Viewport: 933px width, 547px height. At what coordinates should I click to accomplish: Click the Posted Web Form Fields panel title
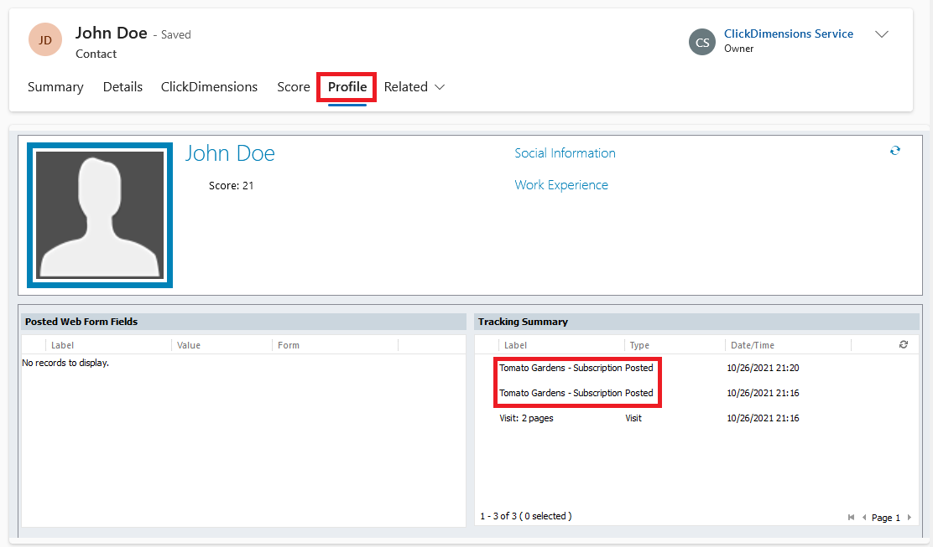point(81,322)
